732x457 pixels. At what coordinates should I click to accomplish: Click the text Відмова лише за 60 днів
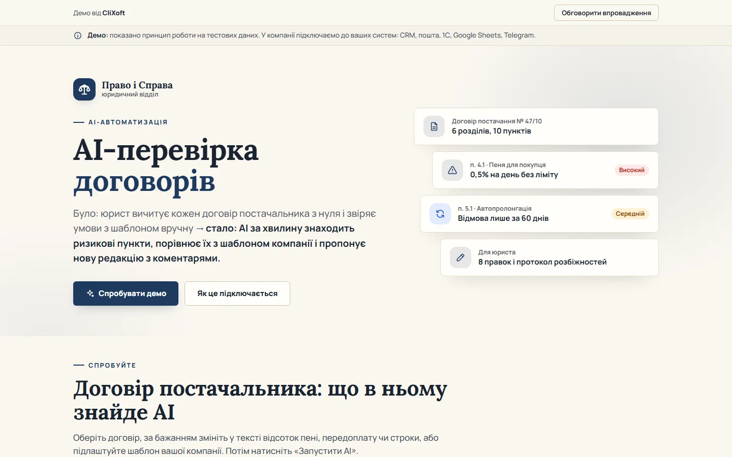click(503, 218)
